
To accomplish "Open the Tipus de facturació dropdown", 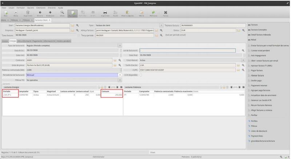I will pos(120,45).
